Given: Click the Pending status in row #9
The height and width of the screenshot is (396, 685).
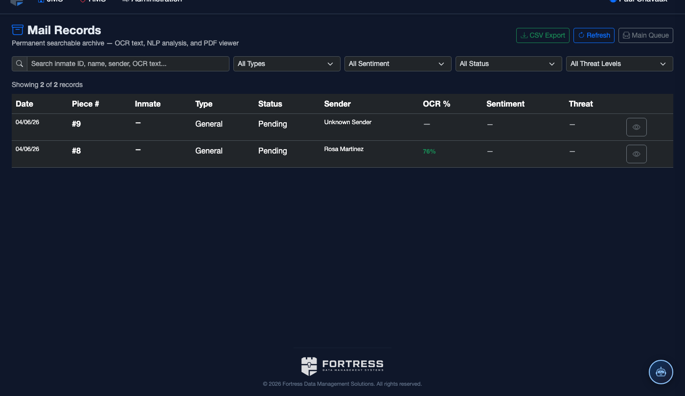Looking at the screenshot, I should 273,124.
